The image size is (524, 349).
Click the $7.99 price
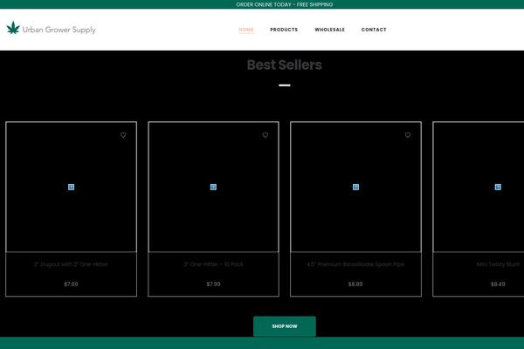(x=213, y=284)
